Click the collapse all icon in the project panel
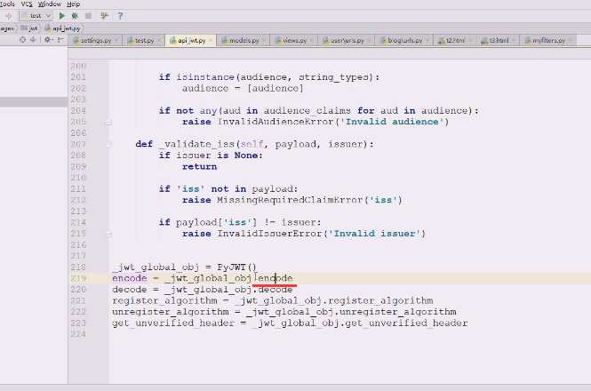Image resolution: width=591 pixels, height=391 pixels. (x=33, y=40)
